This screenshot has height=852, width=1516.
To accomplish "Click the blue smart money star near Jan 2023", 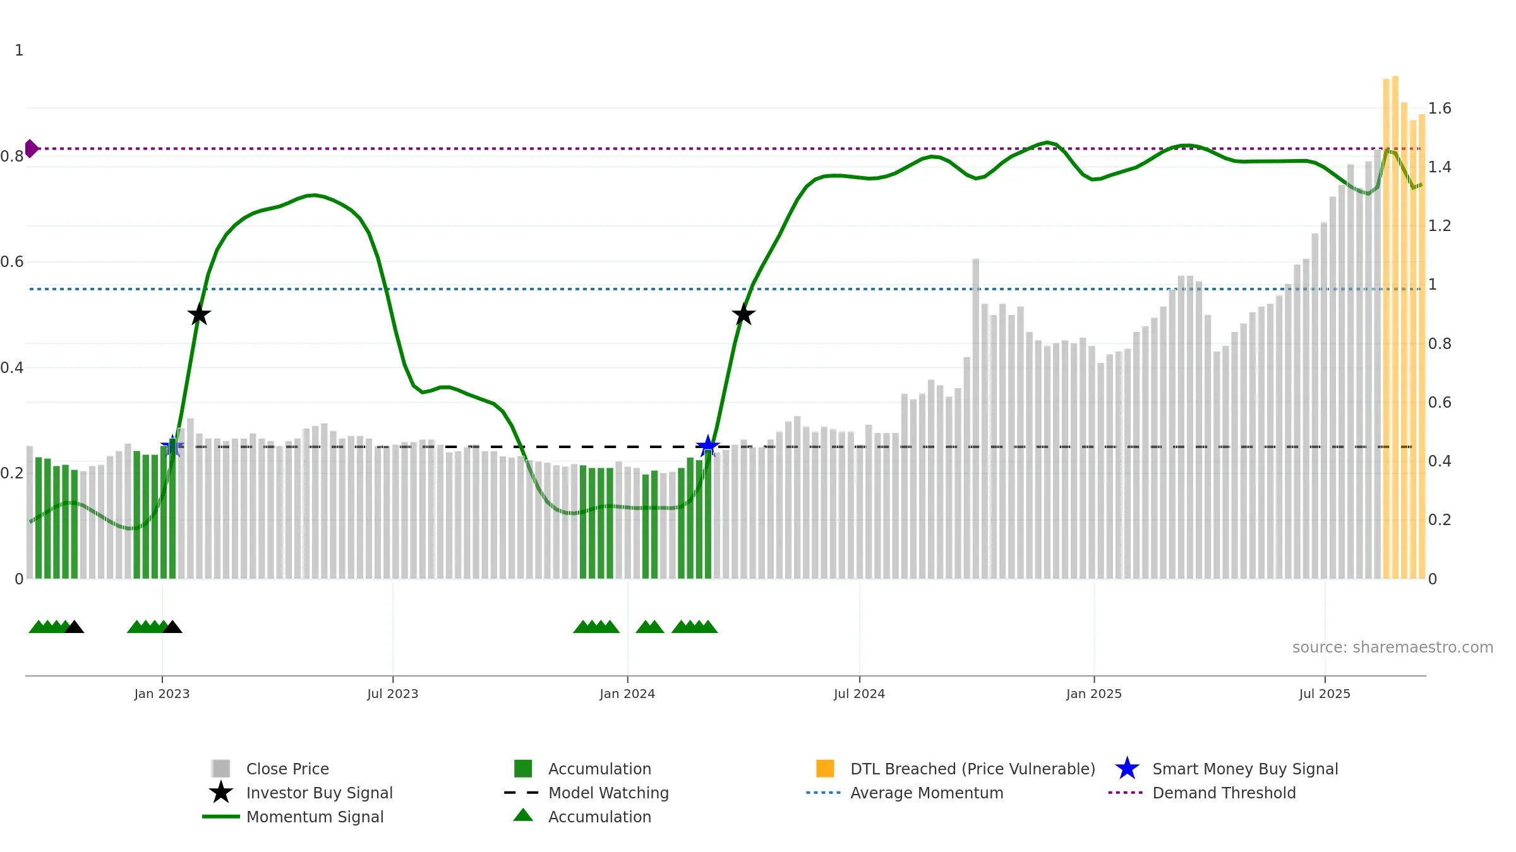I will coord(172,446).
